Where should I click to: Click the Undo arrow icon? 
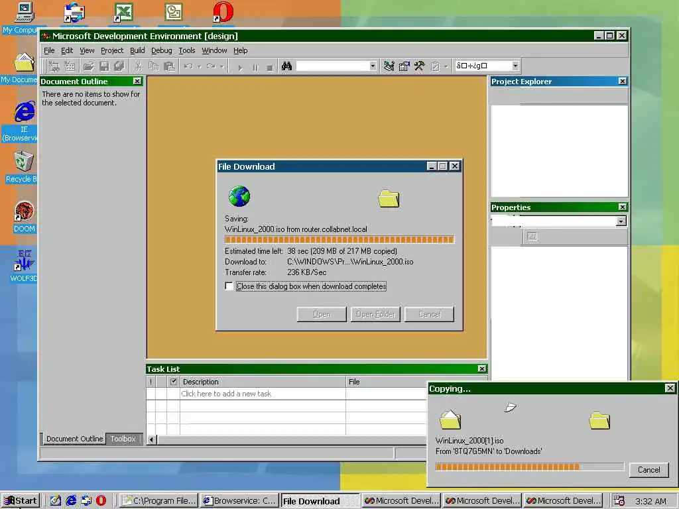pyautogui.click(x=188, y=66)
